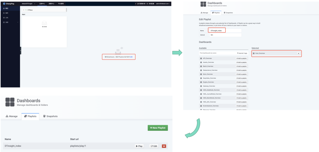The height and width of the screenshot is (152, 319).
Task: Click large Dashboards icon in playlist list page
Action: (10, 102)
